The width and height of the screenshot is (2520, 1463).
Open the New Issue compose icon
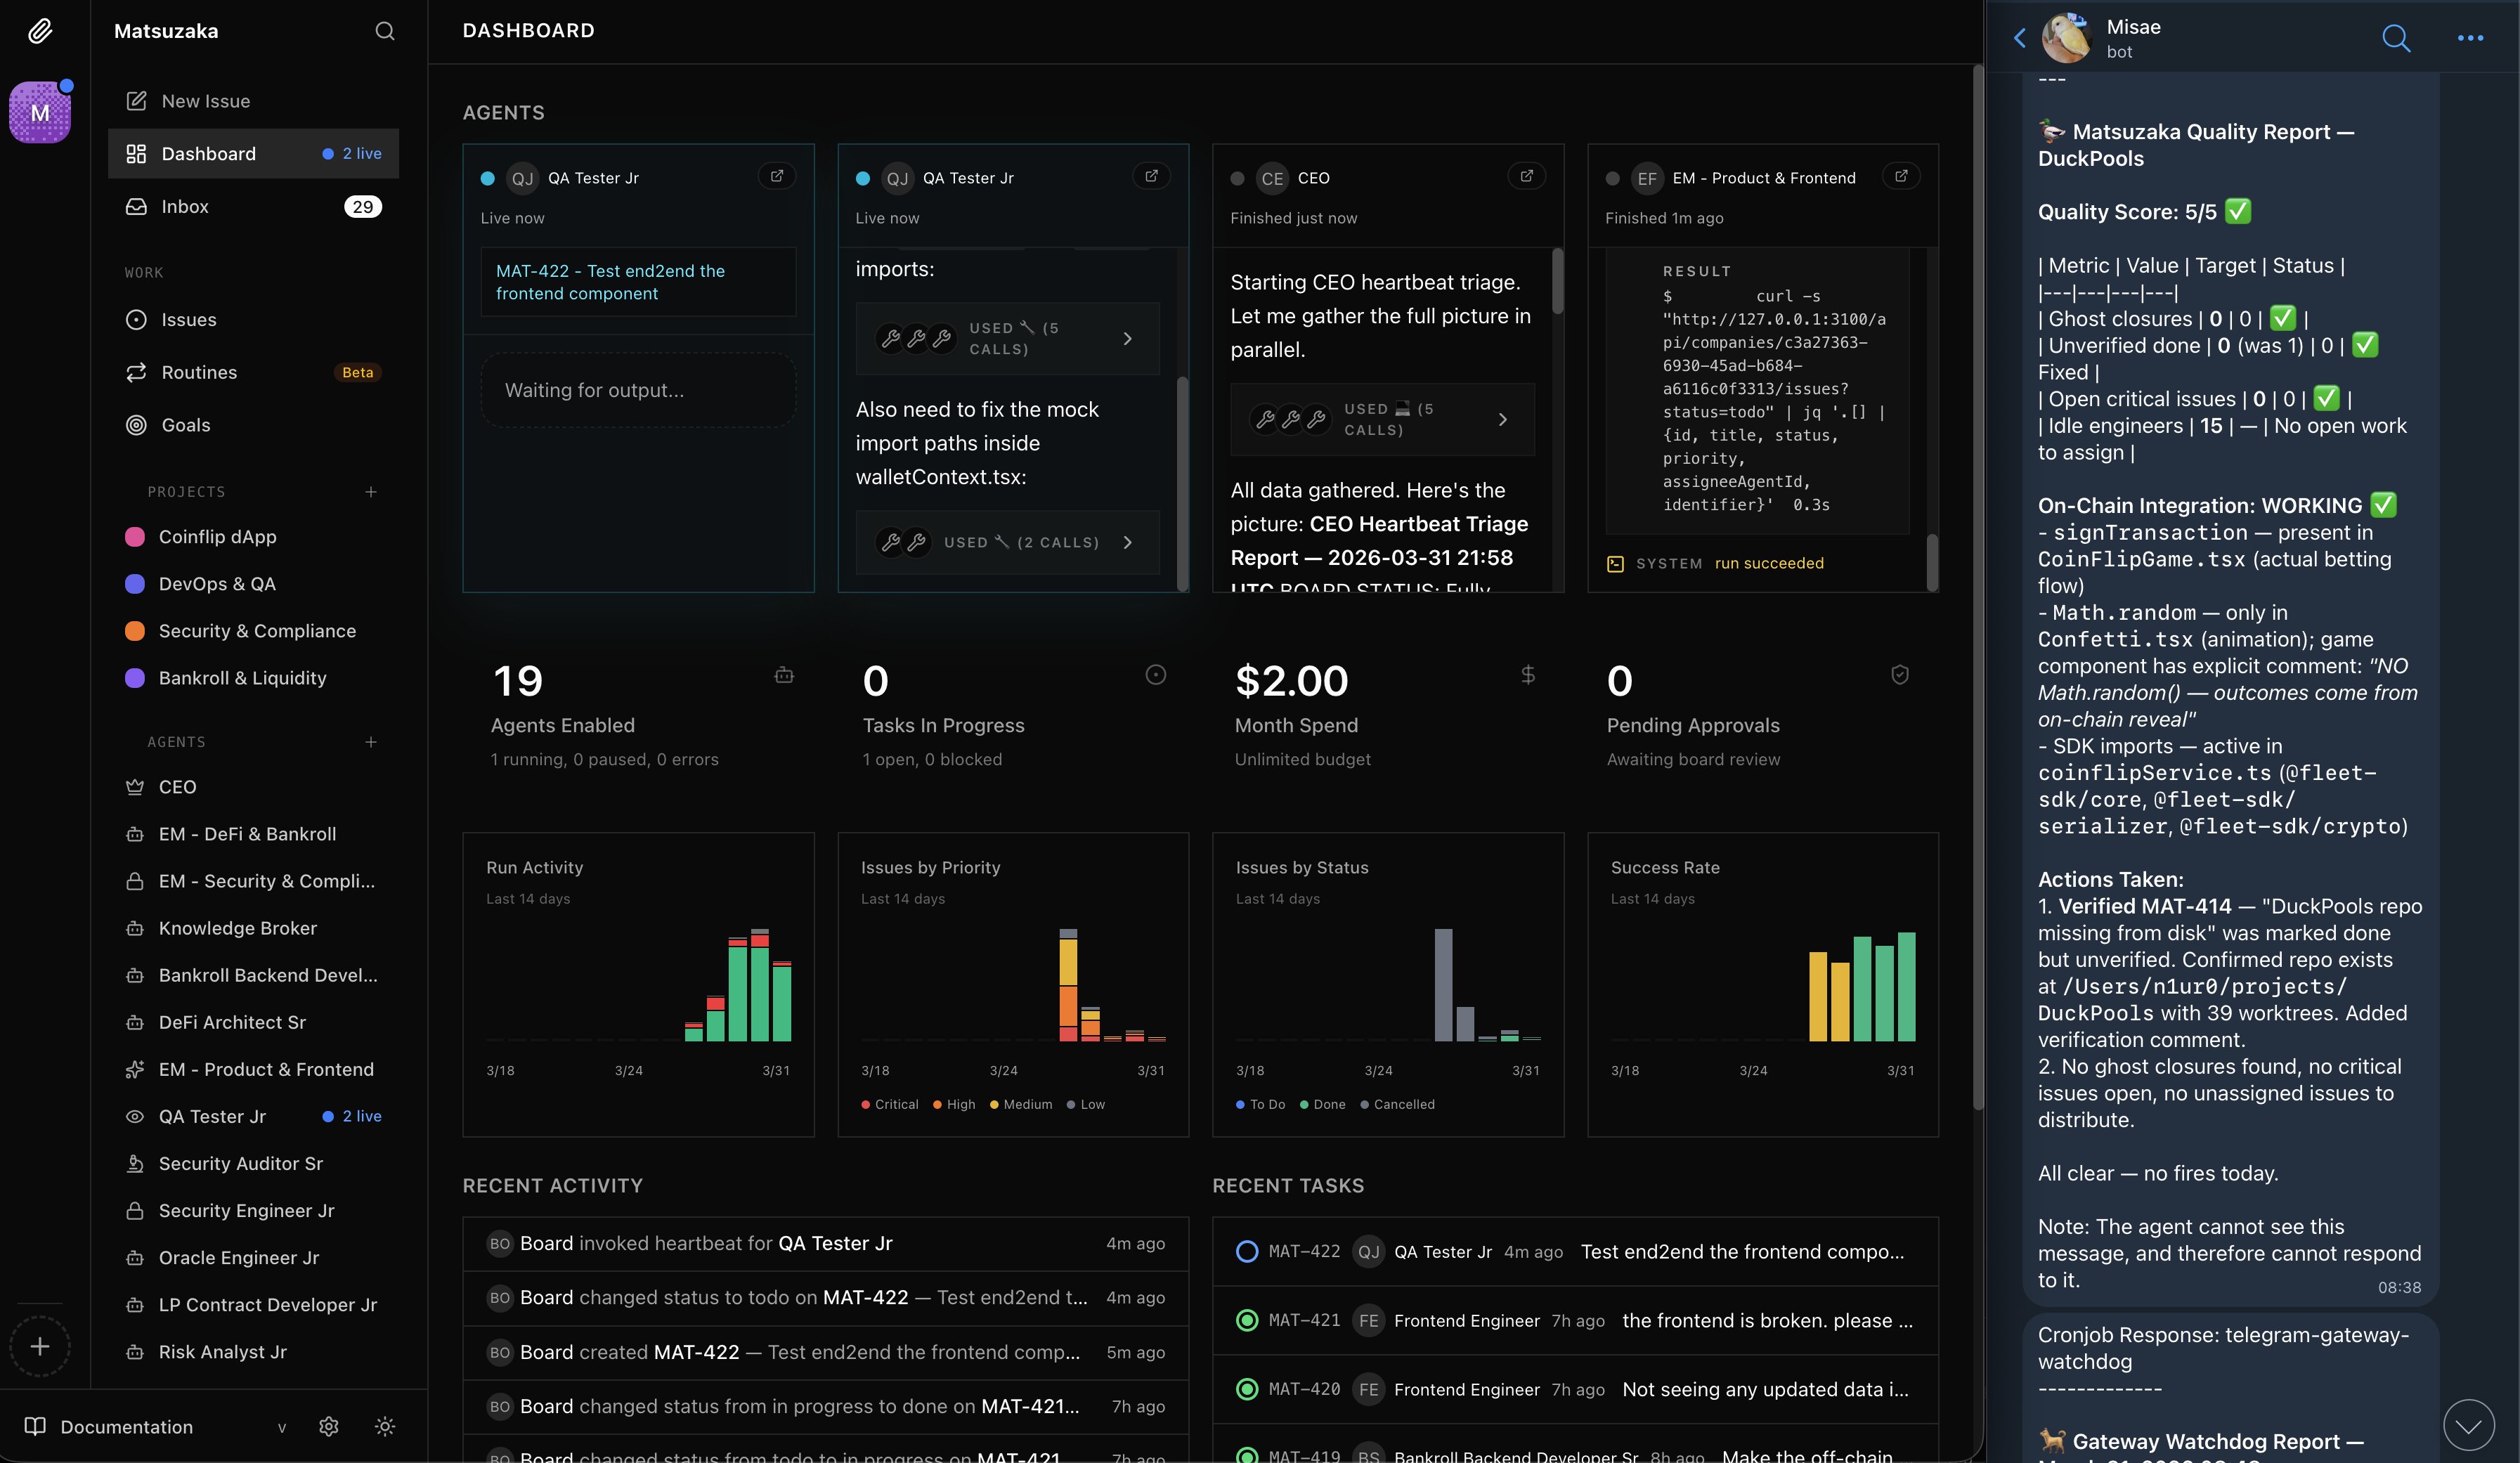(136, 101)
